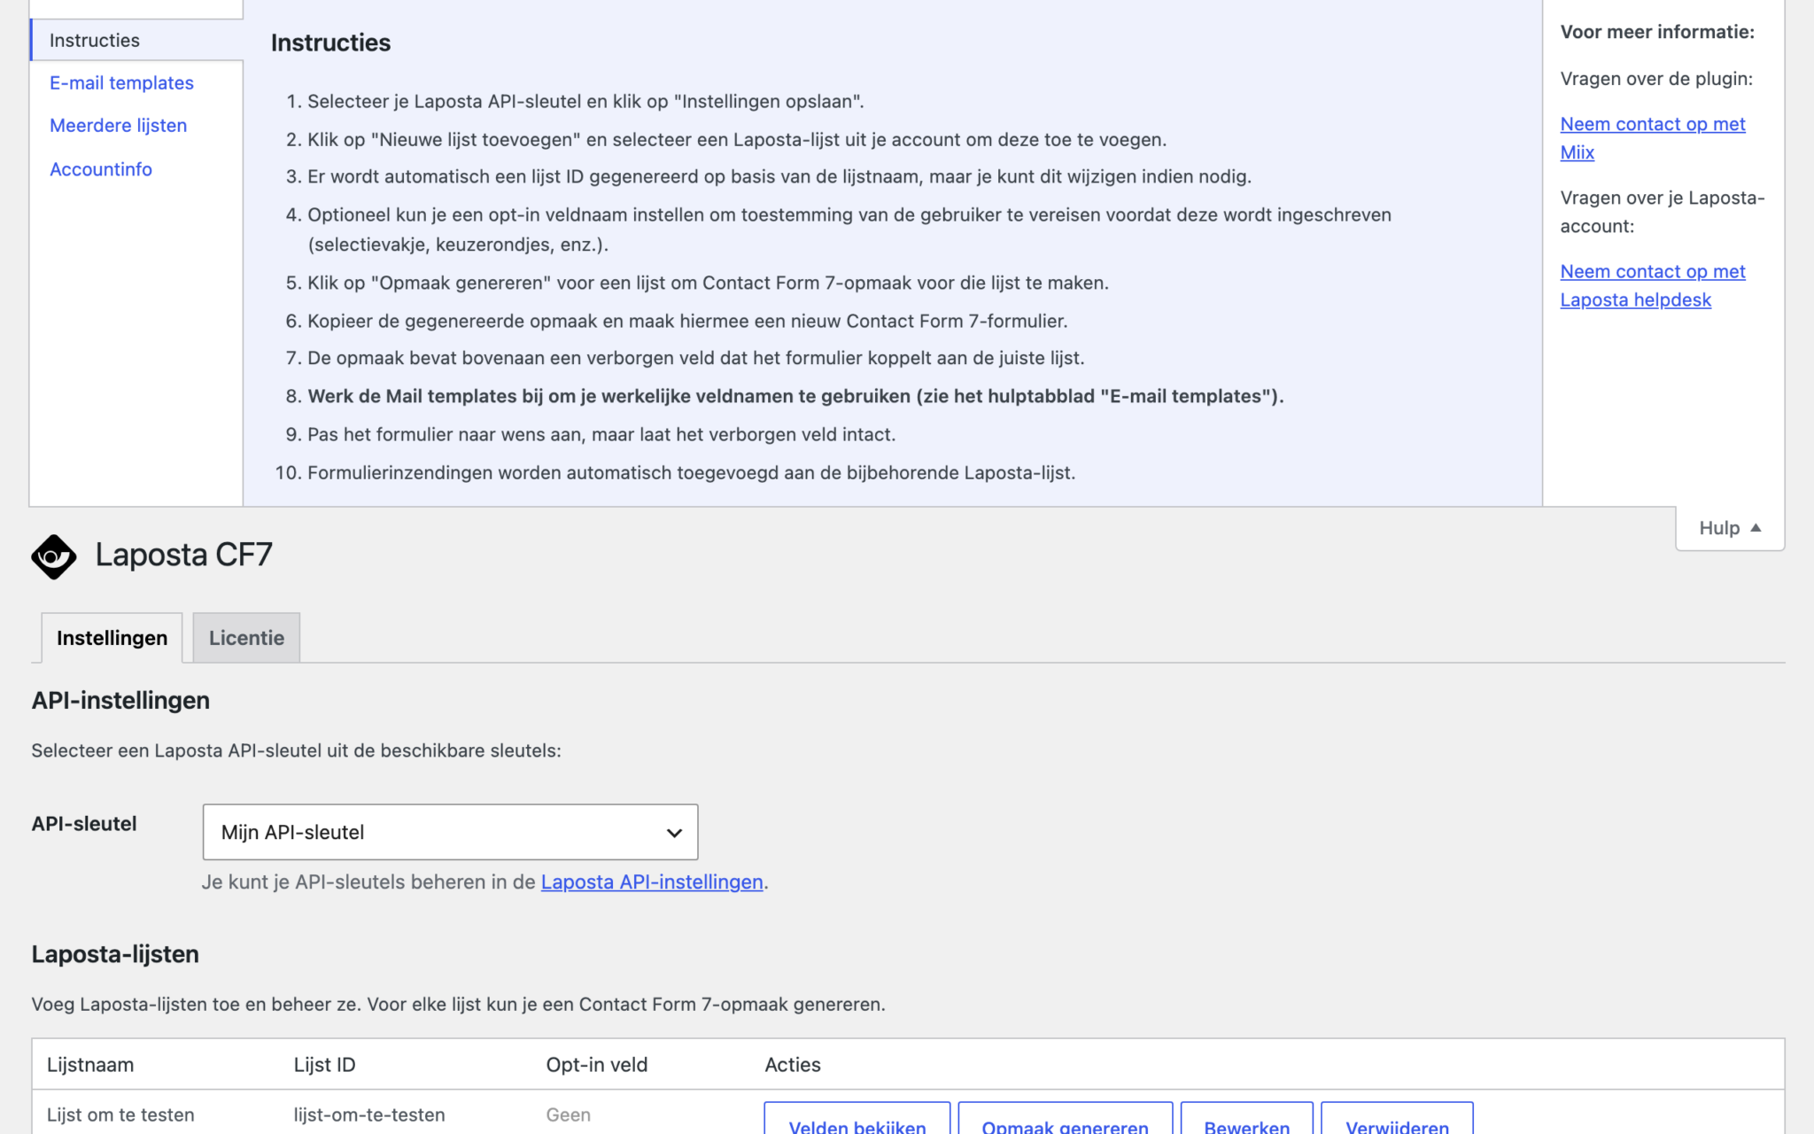Click Opmaak genereren for Lijst om te testen

click(1065, 1122)
